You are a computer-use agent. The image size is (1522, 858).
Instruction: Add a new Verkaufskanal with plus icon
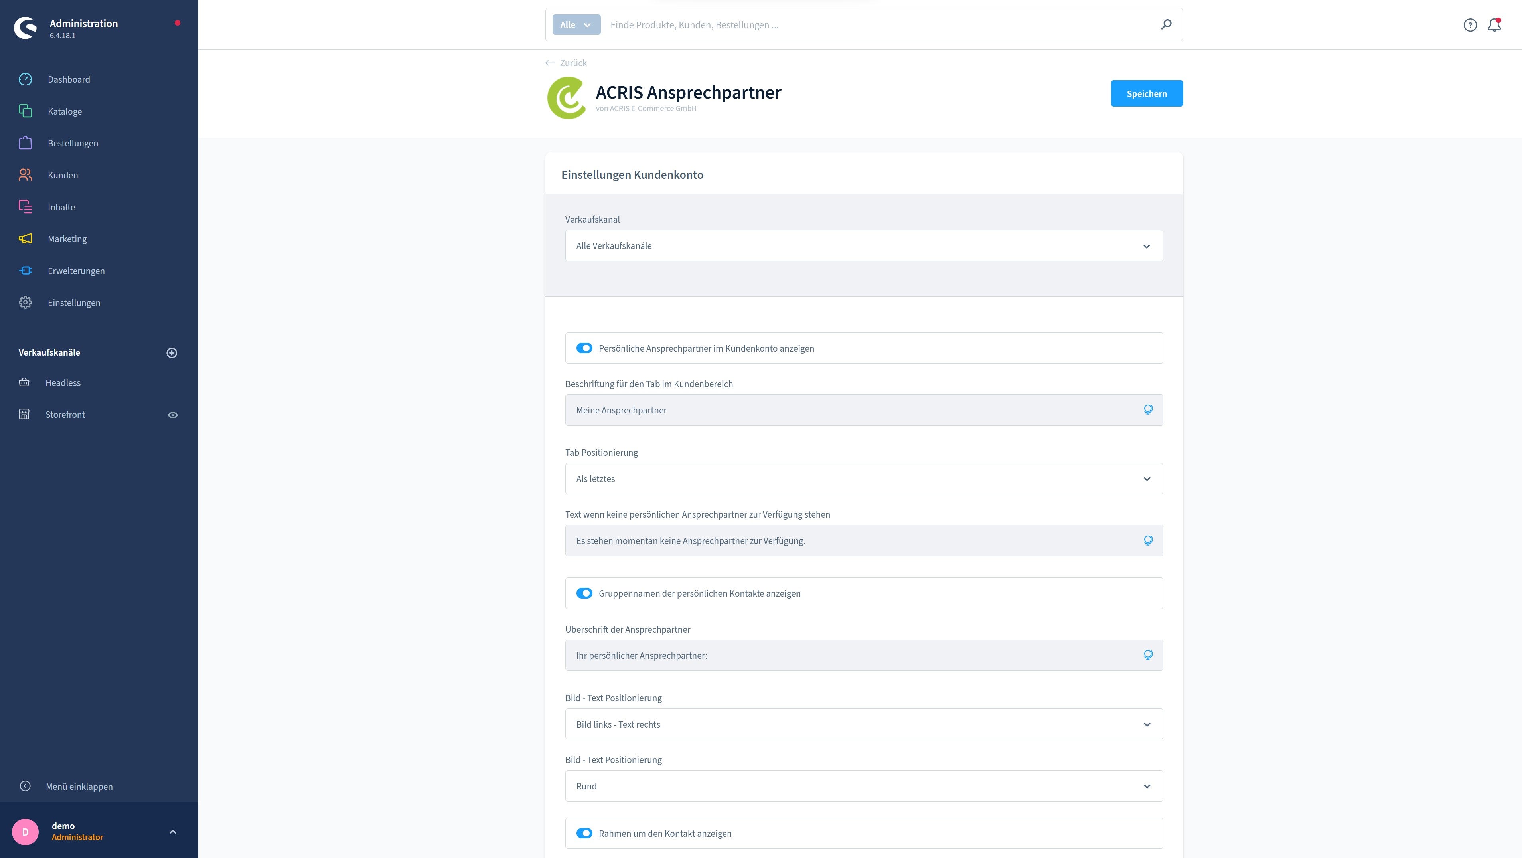(x=172, y=353)
